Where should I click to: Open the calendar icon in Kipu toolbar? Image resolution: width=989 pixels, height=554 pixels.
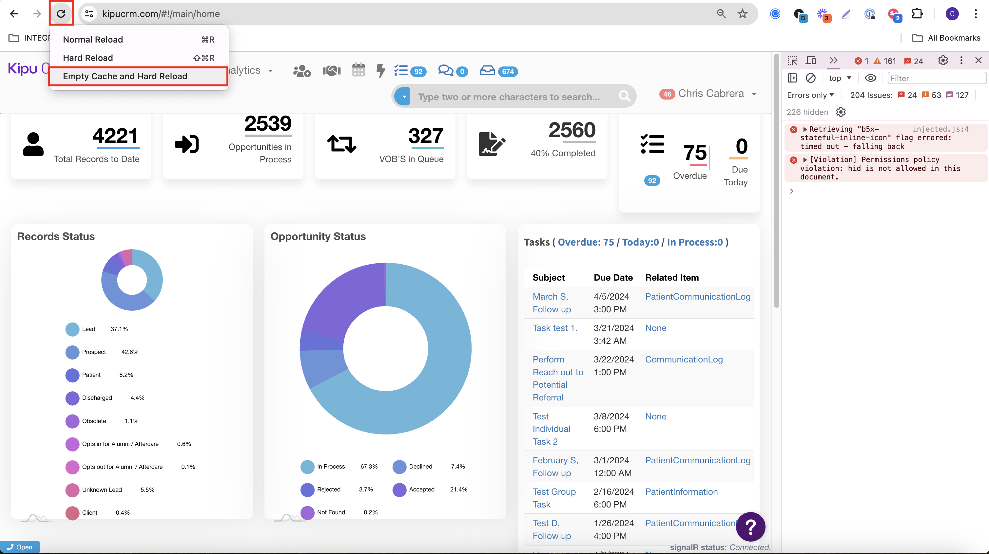(x=358, y=70)
